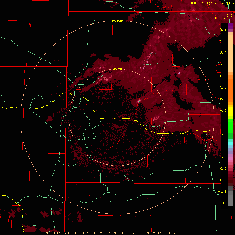Click the 8.2 color scale value
This screenshot has width=235, height=235.
tap(223, 52)
